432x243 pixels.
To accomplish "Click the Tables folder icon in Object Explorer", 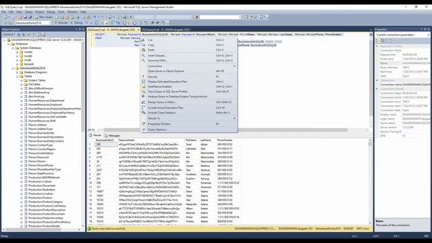I will (21, 76).
